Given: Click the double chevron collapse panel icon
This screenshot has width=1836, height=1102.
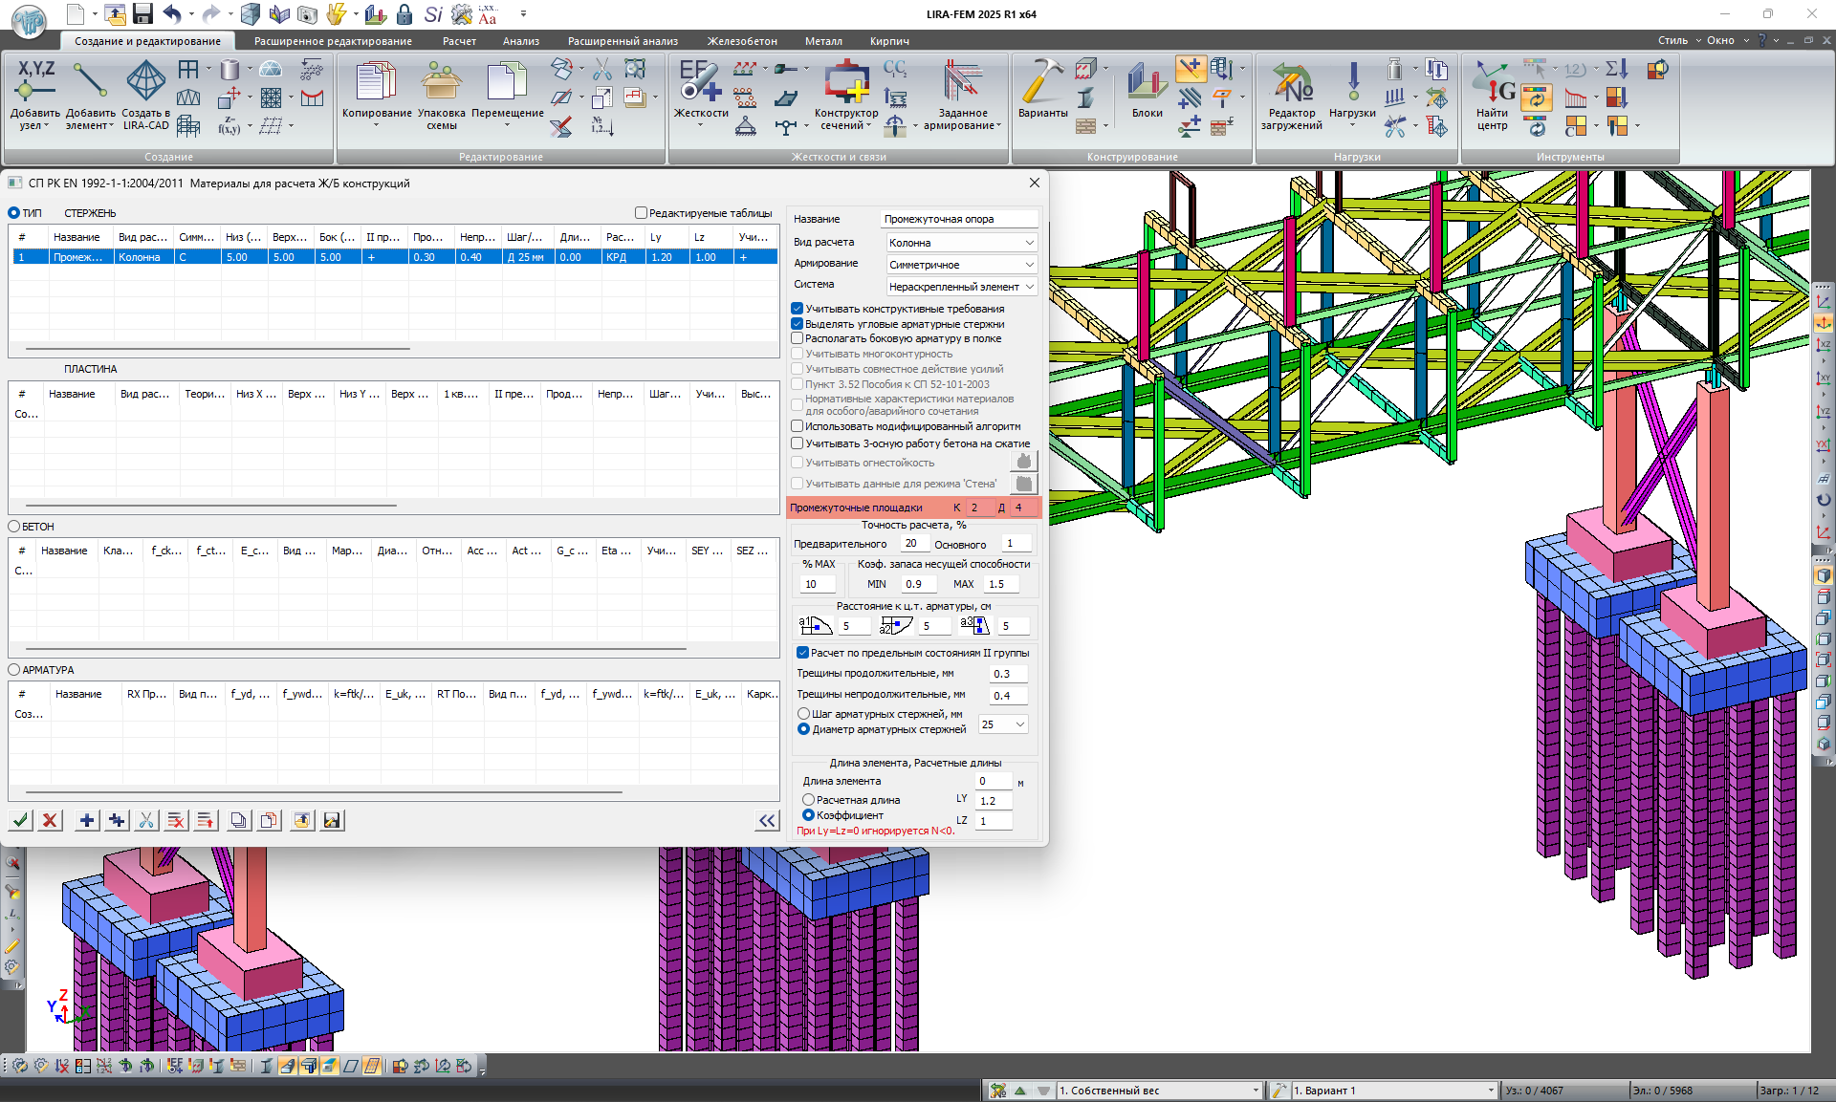Looking at the screenshot, I should pos(767,820).
